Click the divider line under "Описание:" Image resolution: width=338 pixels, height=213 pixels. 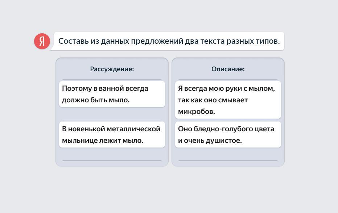(228, 79)
